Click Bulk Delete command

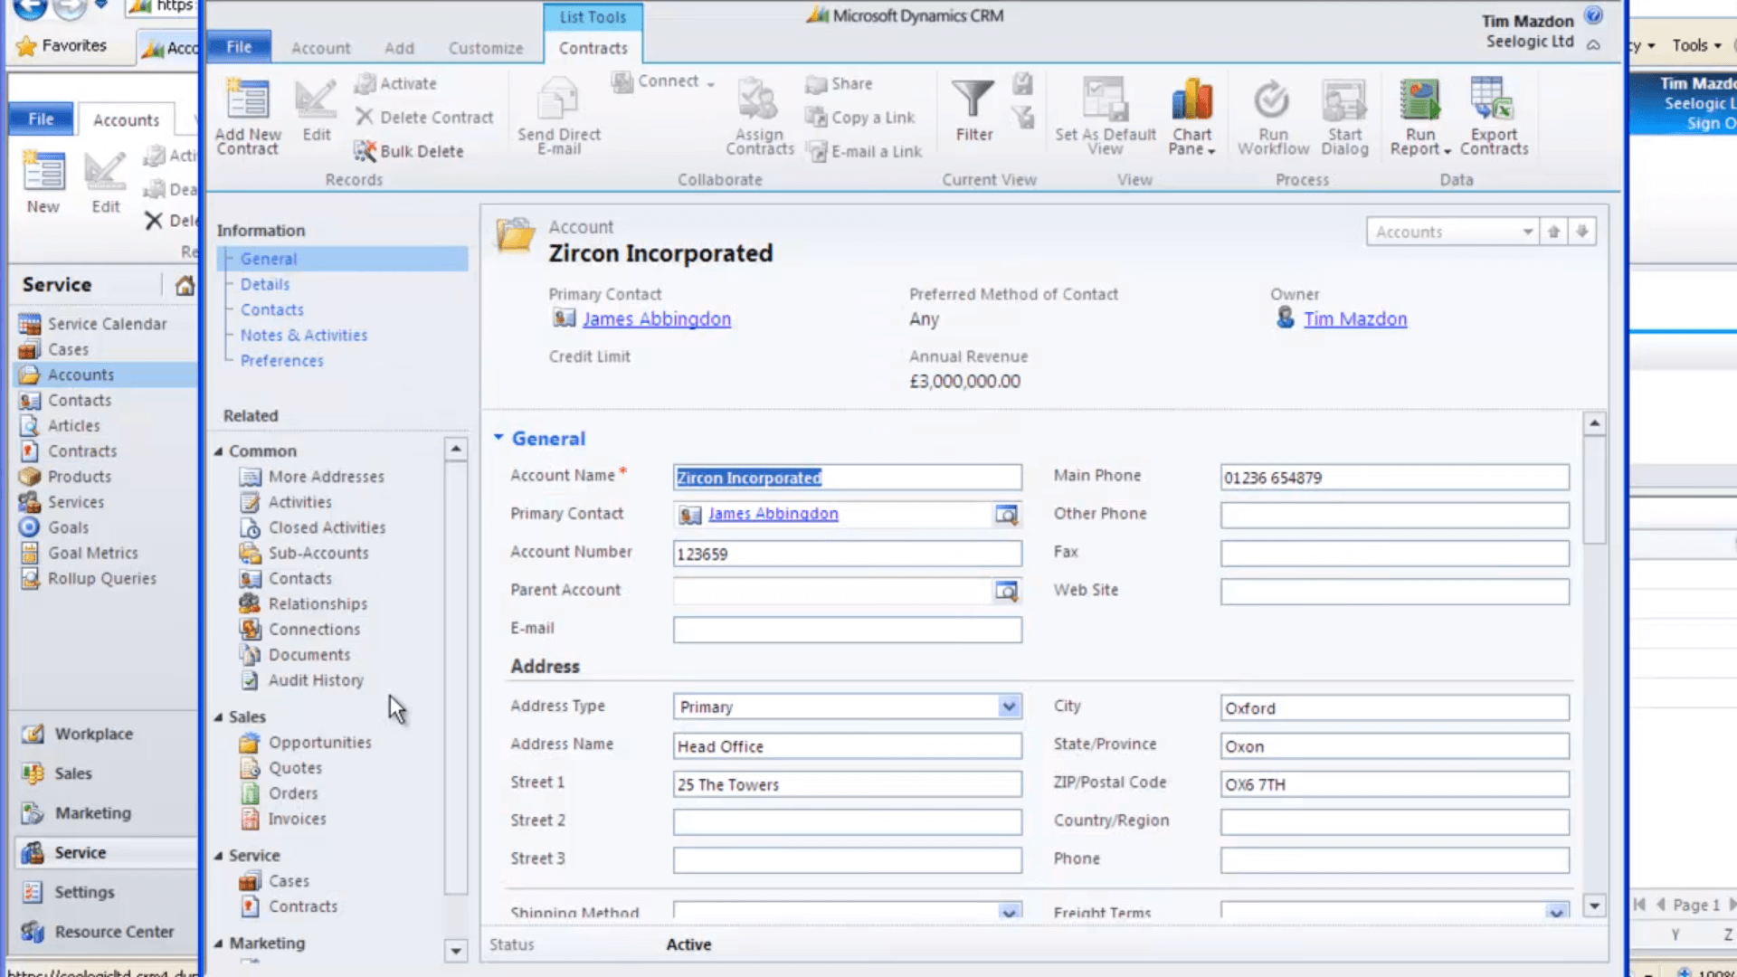410,151
